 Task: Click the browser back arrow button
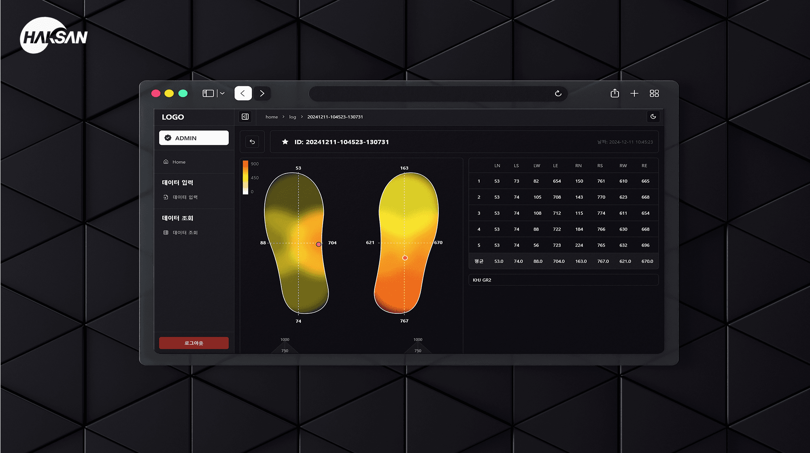click(243, 93)
